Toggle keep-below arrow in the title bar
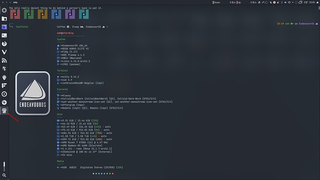 10,2
